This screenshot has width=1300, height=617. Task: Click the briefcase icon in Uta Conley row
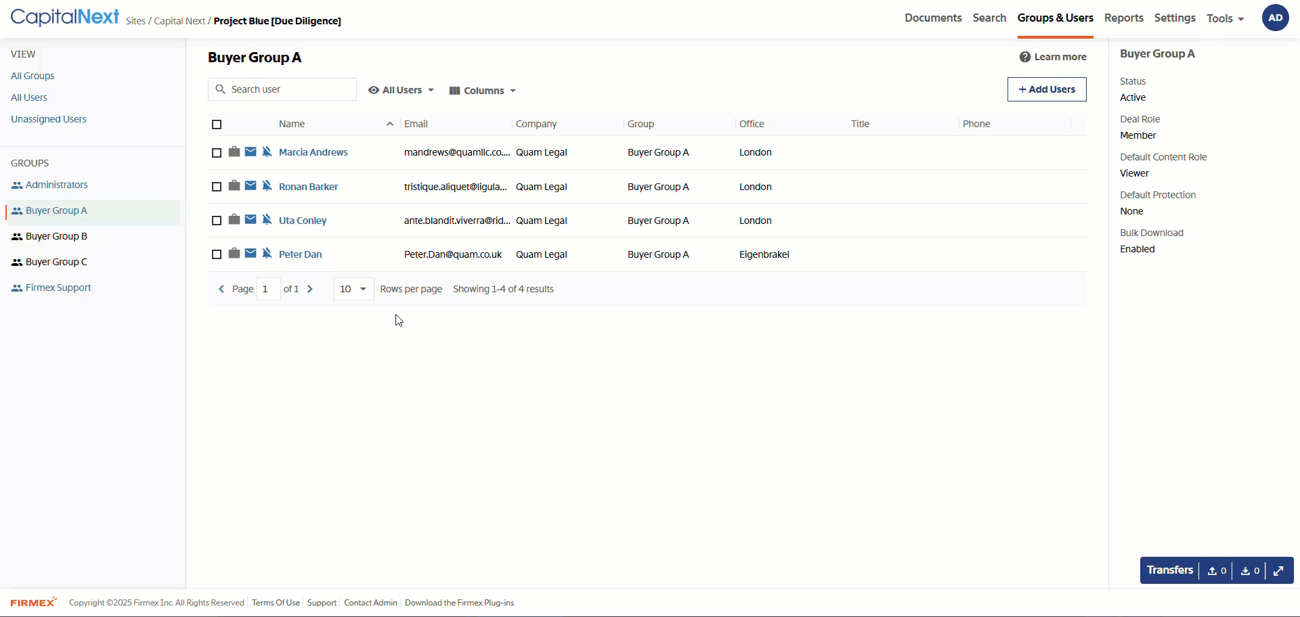tap(234, 219)
